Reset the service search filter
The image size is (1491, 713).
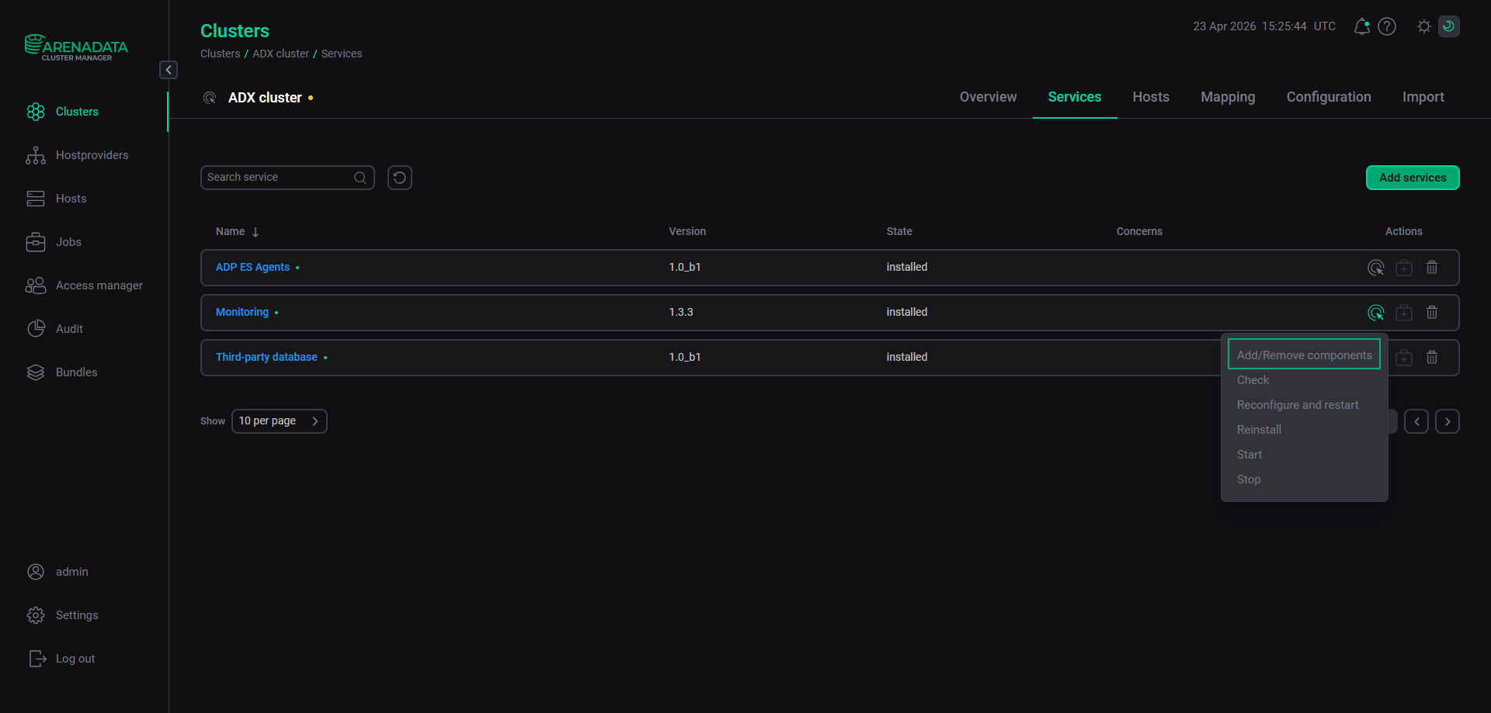coord(400,178)
